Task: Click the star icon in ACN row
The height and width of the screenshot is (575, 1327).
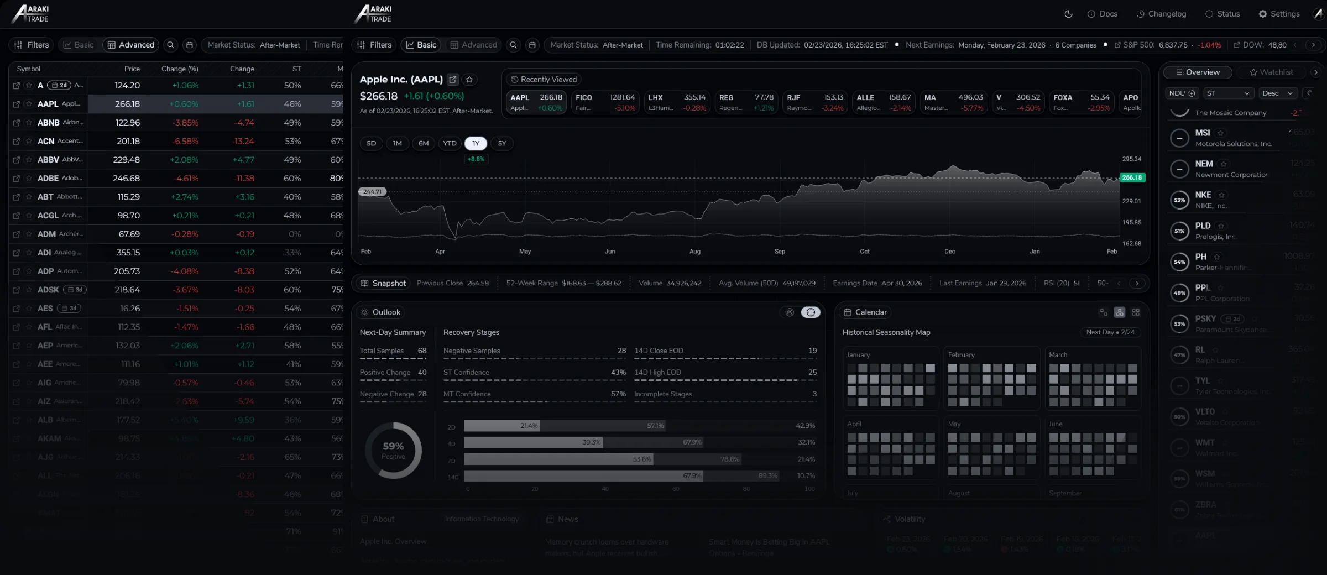Action: tap(29, 141)
